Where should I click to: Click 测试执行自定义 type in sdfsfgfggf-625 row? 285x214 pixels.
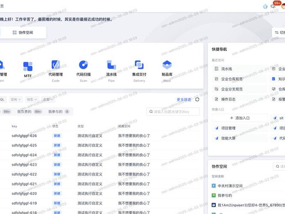pos(90,145)
